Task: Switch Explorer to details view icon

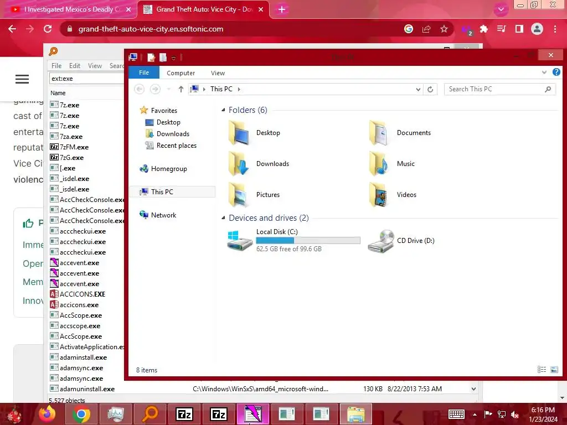Action: click(x=542, y=369)
